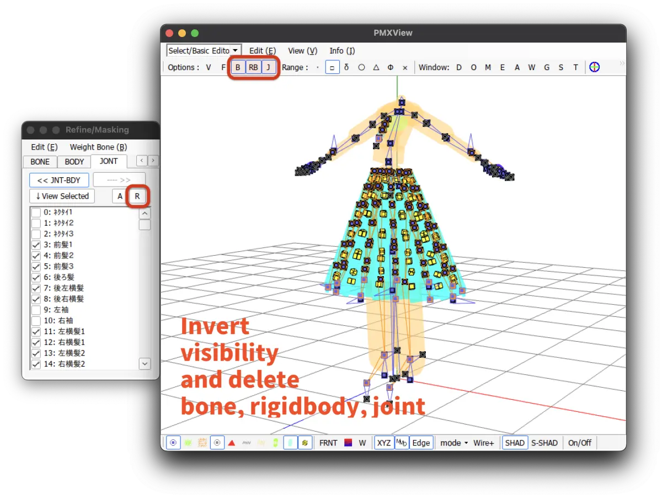The image size is (662, 498).
Task: Select the triangle range selection icon
Action: (376, 67)
